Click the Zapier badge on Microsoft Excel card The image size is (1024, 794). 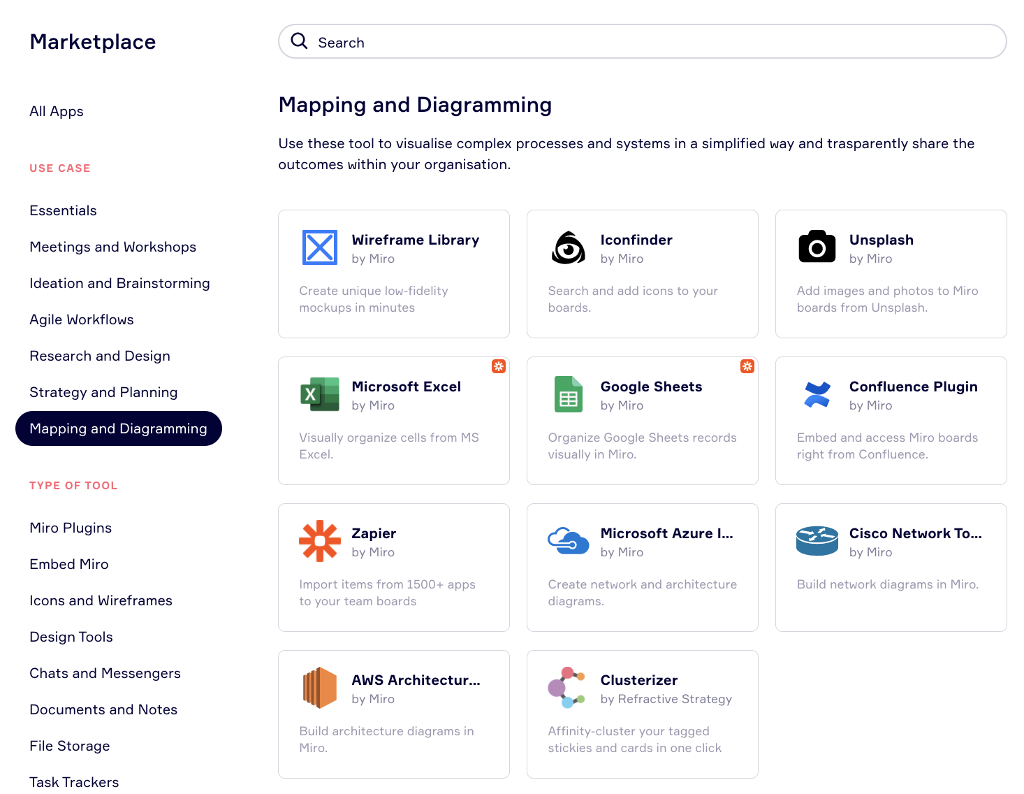point(499,366)
